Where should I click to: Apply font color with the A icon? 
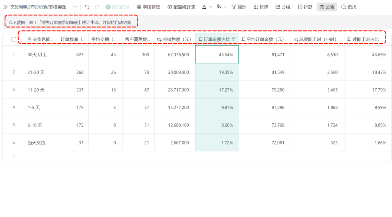click(x=204, y=7)
